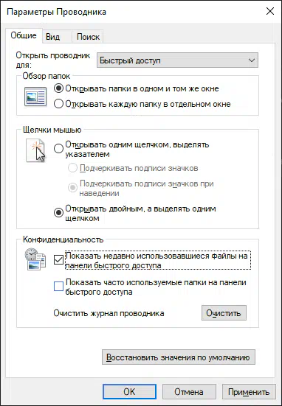The image size is (282, 406).
Task: Click Восстановить значения по умолчанию button
Action: tap(178, 357)
